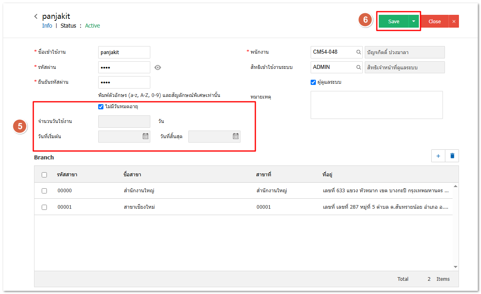Image resolution: width=481 pixels, height=294 pixels.
Task: Open the Info tab link
Action: tap(47, 26)
